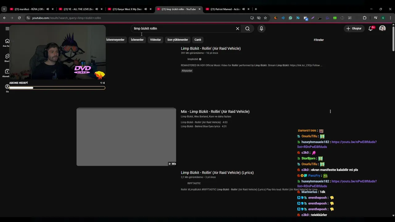Select the İzlenmeyenler filter chip

[x=115, y=39]
